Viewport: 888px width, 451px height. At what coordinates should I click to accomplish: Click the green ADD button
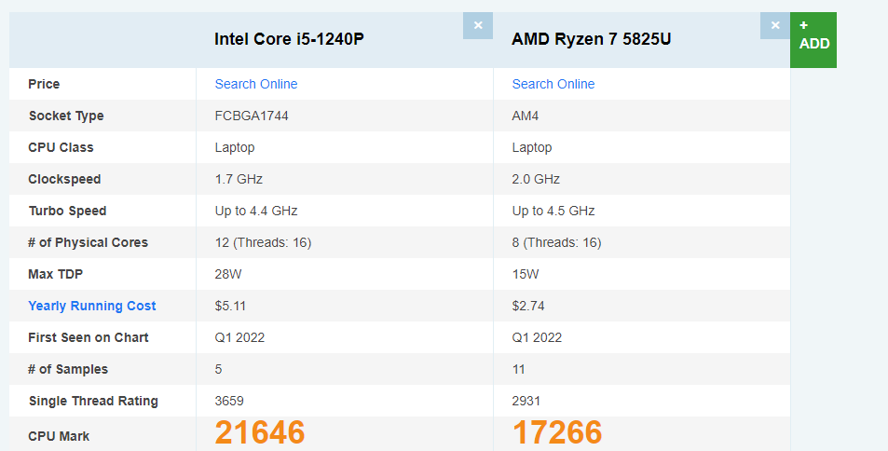point(813,40)
